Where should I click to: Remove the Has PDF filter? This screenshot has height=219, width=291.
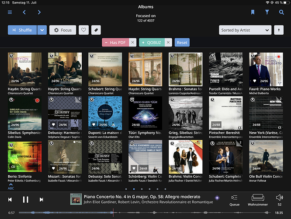click(x=132, y=42)
